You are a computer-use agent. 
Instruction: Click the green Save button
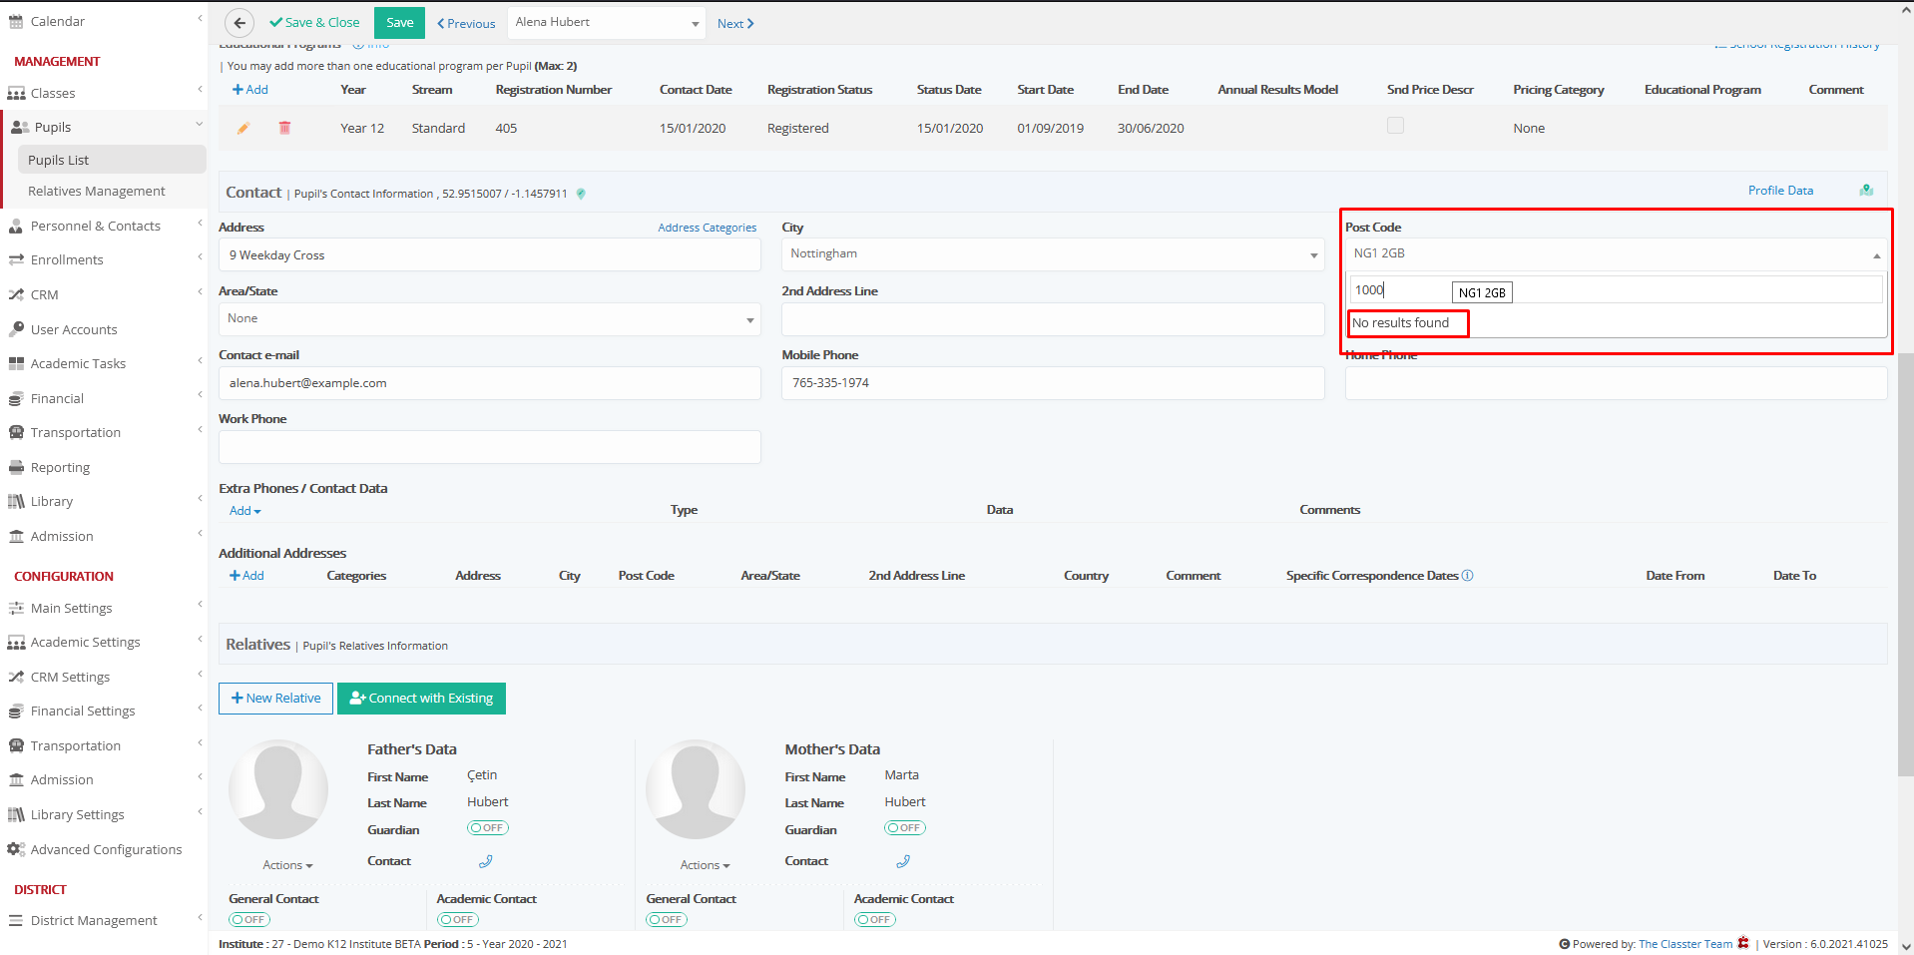click(x=399, y=23)
